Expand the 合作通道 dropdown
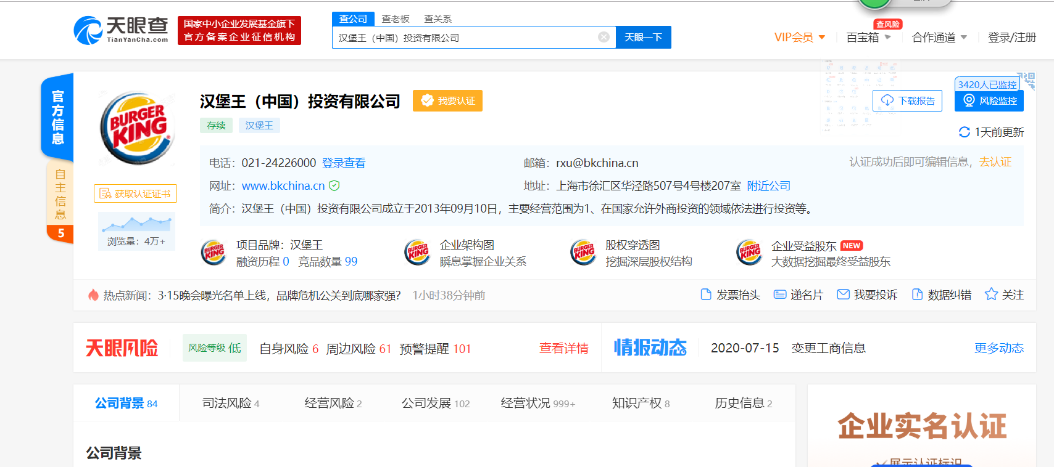 pyautogui.click(x=939, y=38)
